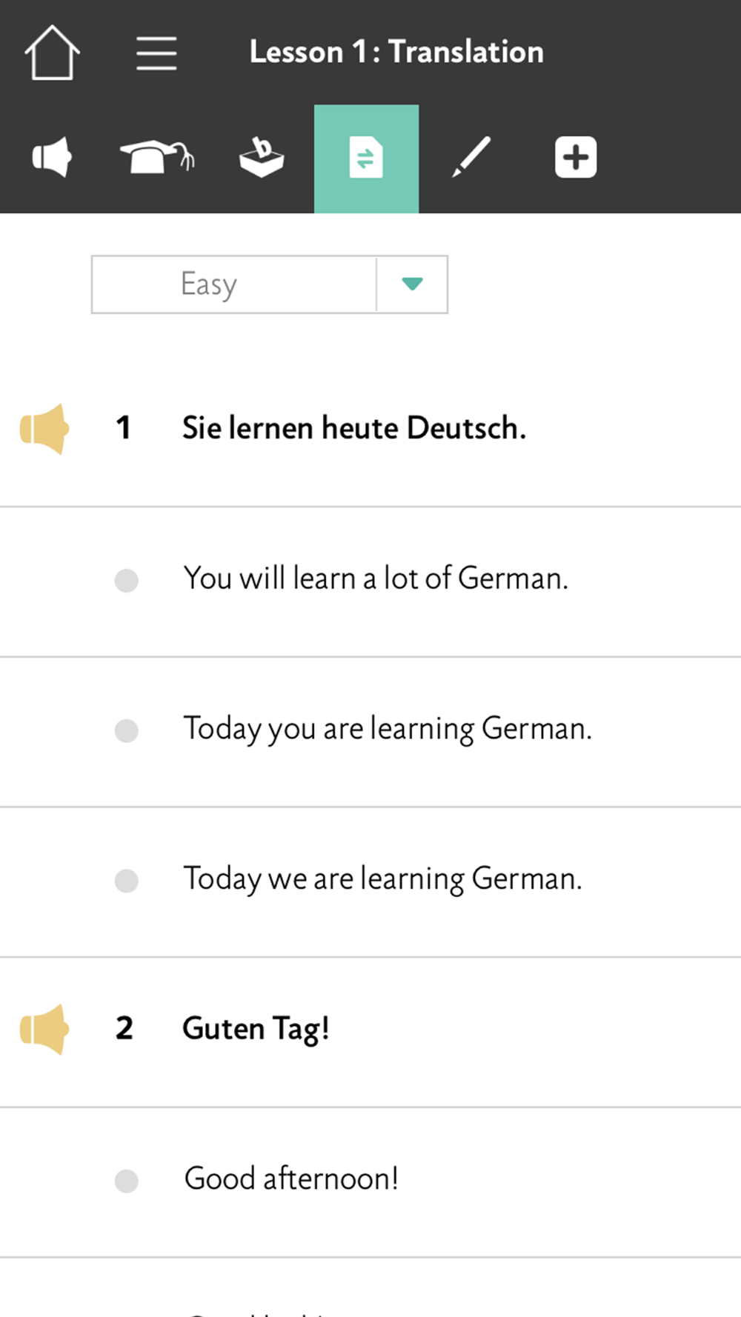Click the 'Sie lernen heute Deutsch.' sentence
The width and height of the screenshot is (741, 1317).
click(x=354, y=428)
